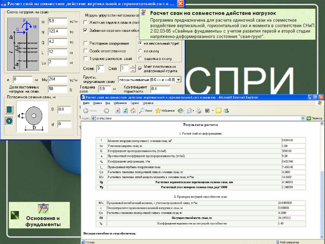Go to the browser Home page icon

tap(133, 111)
